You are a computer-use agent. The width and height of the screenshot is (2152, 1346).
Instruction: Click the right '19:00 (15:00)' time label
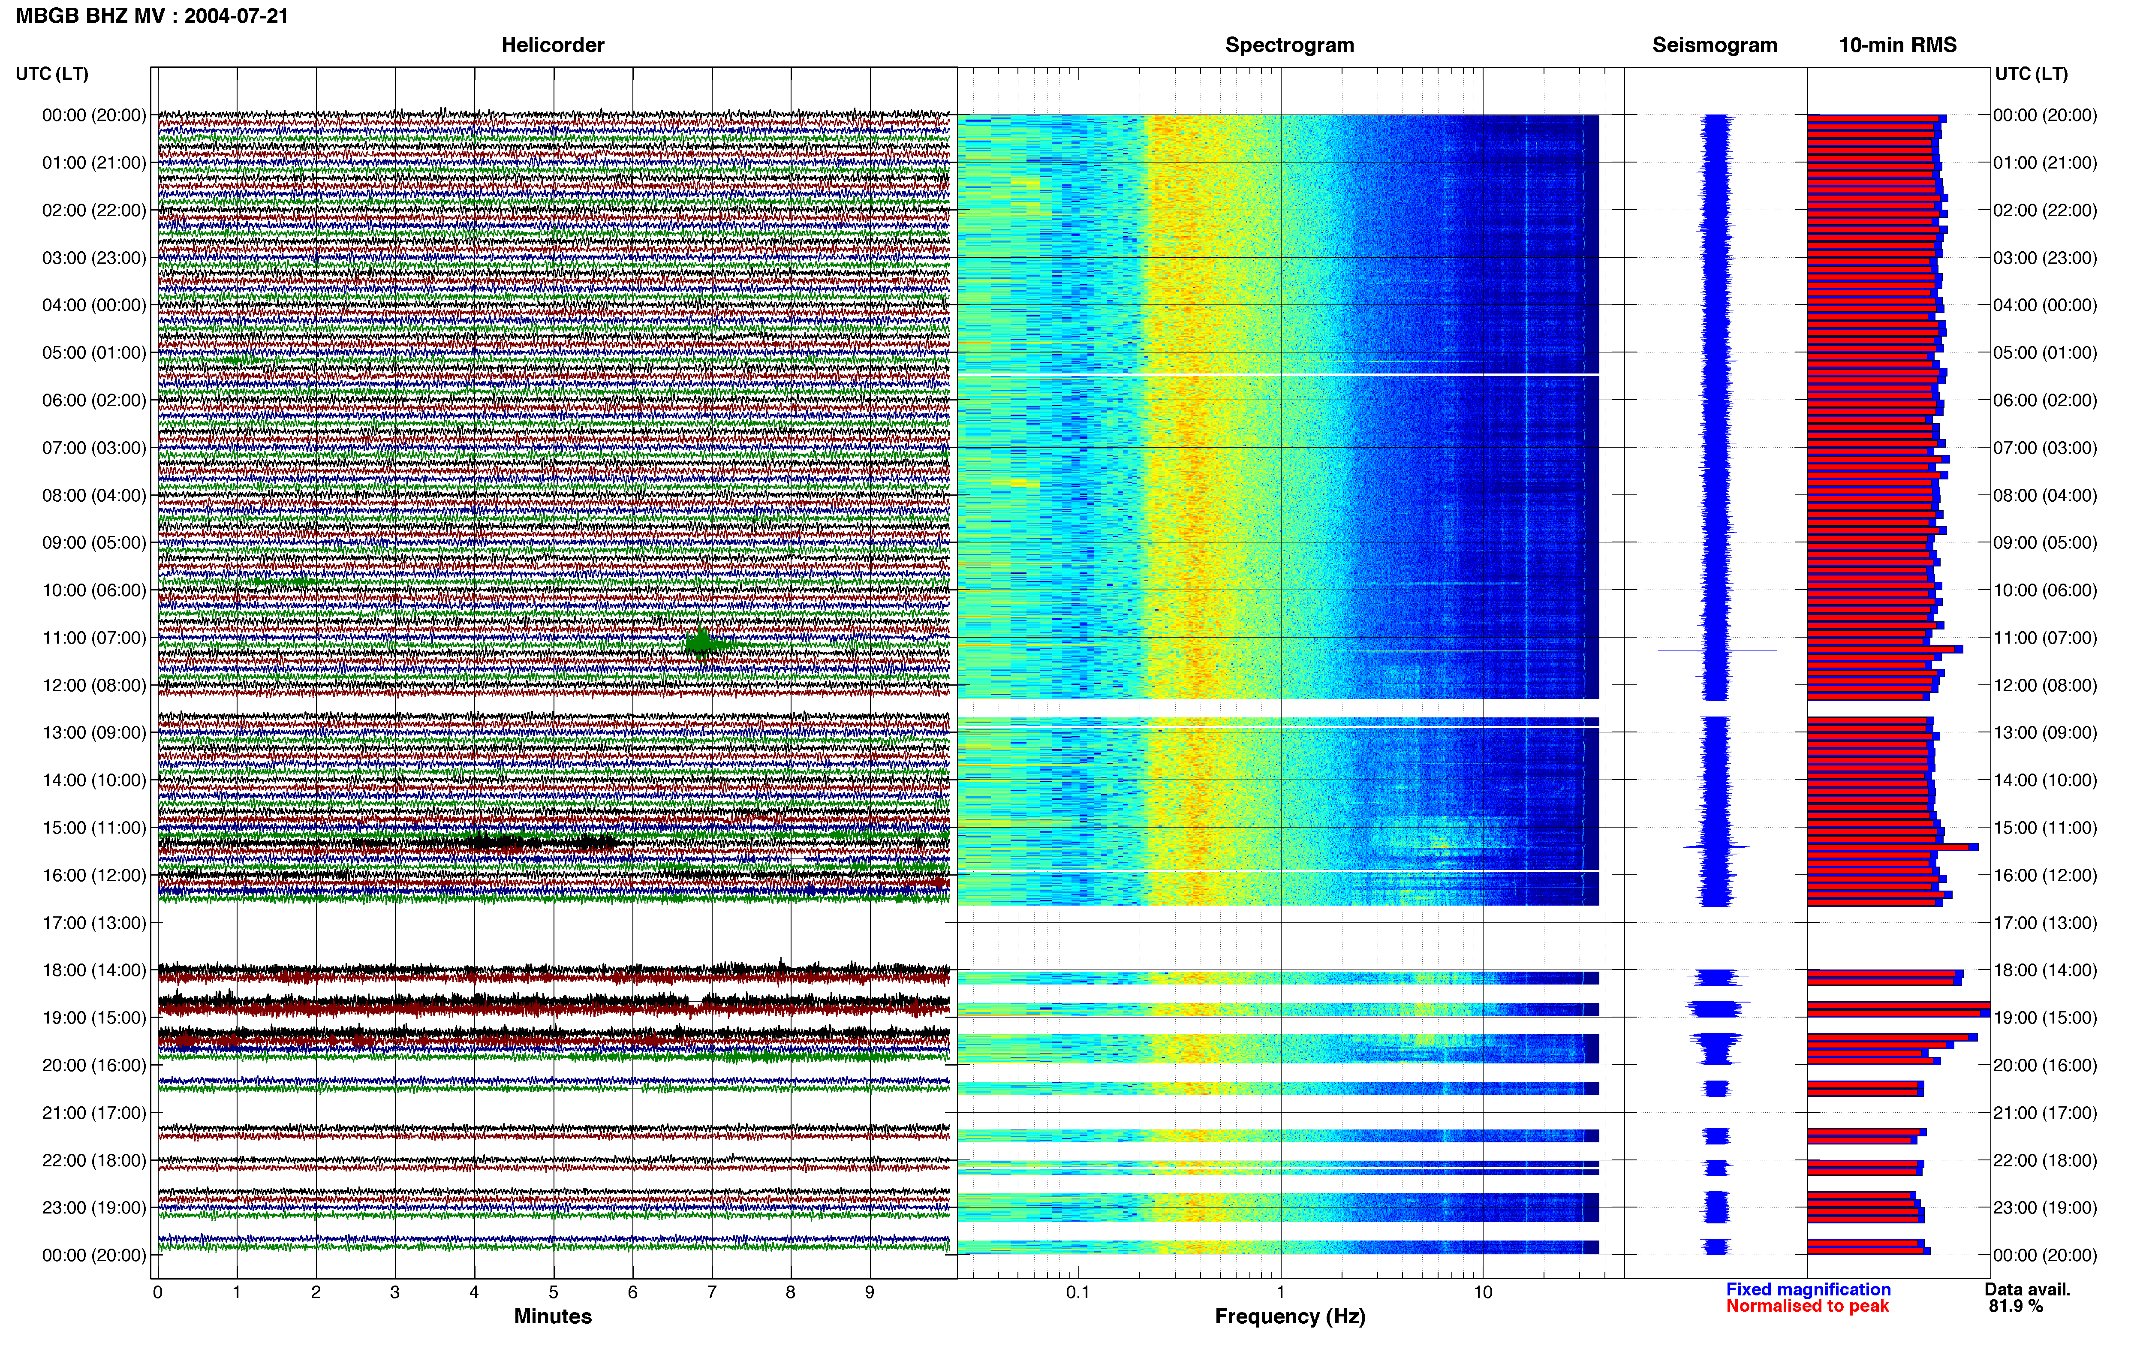2045,1018
